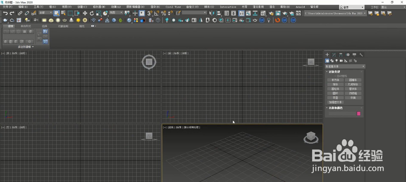The width and height of the screenshot is (406, 182).
Task: Open the Utilities wrench panel tab
Action: [x=361, y=55]
